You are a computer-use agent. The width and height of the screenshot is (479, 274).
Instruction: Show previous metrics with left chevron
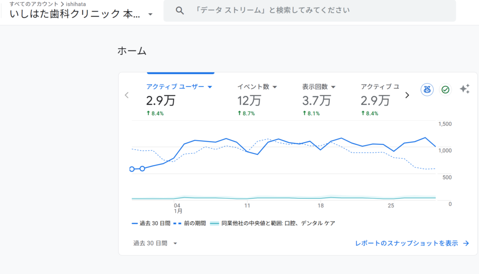126,95
